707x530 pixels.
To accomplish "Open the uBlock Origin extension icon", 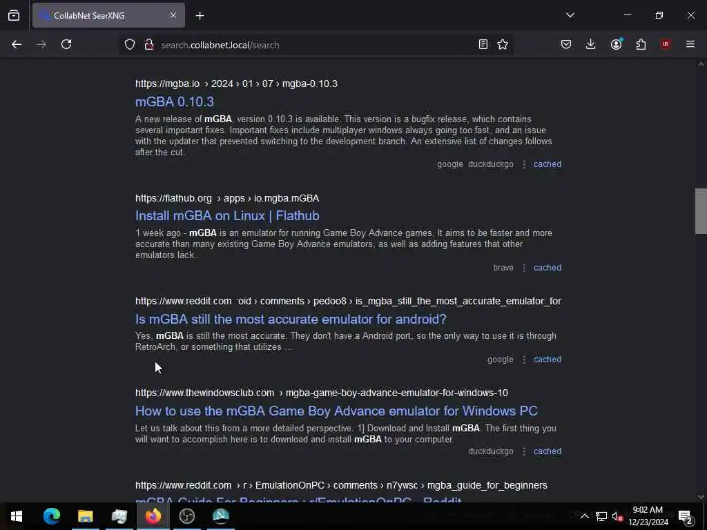I will (x=666, y=44).
